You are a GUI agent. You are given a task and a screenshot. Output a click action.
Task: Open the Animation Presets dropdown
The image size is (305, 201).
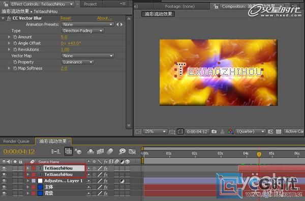tap(87, 24)
